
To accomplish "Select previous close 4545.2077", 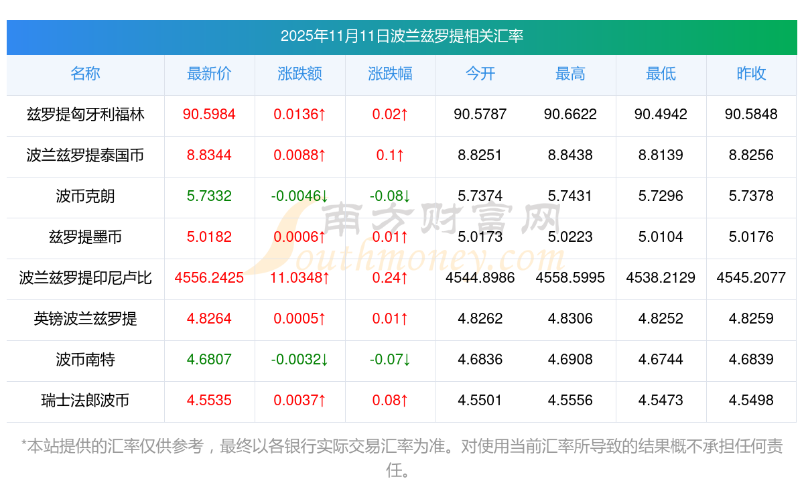I will tap(751, 278).
